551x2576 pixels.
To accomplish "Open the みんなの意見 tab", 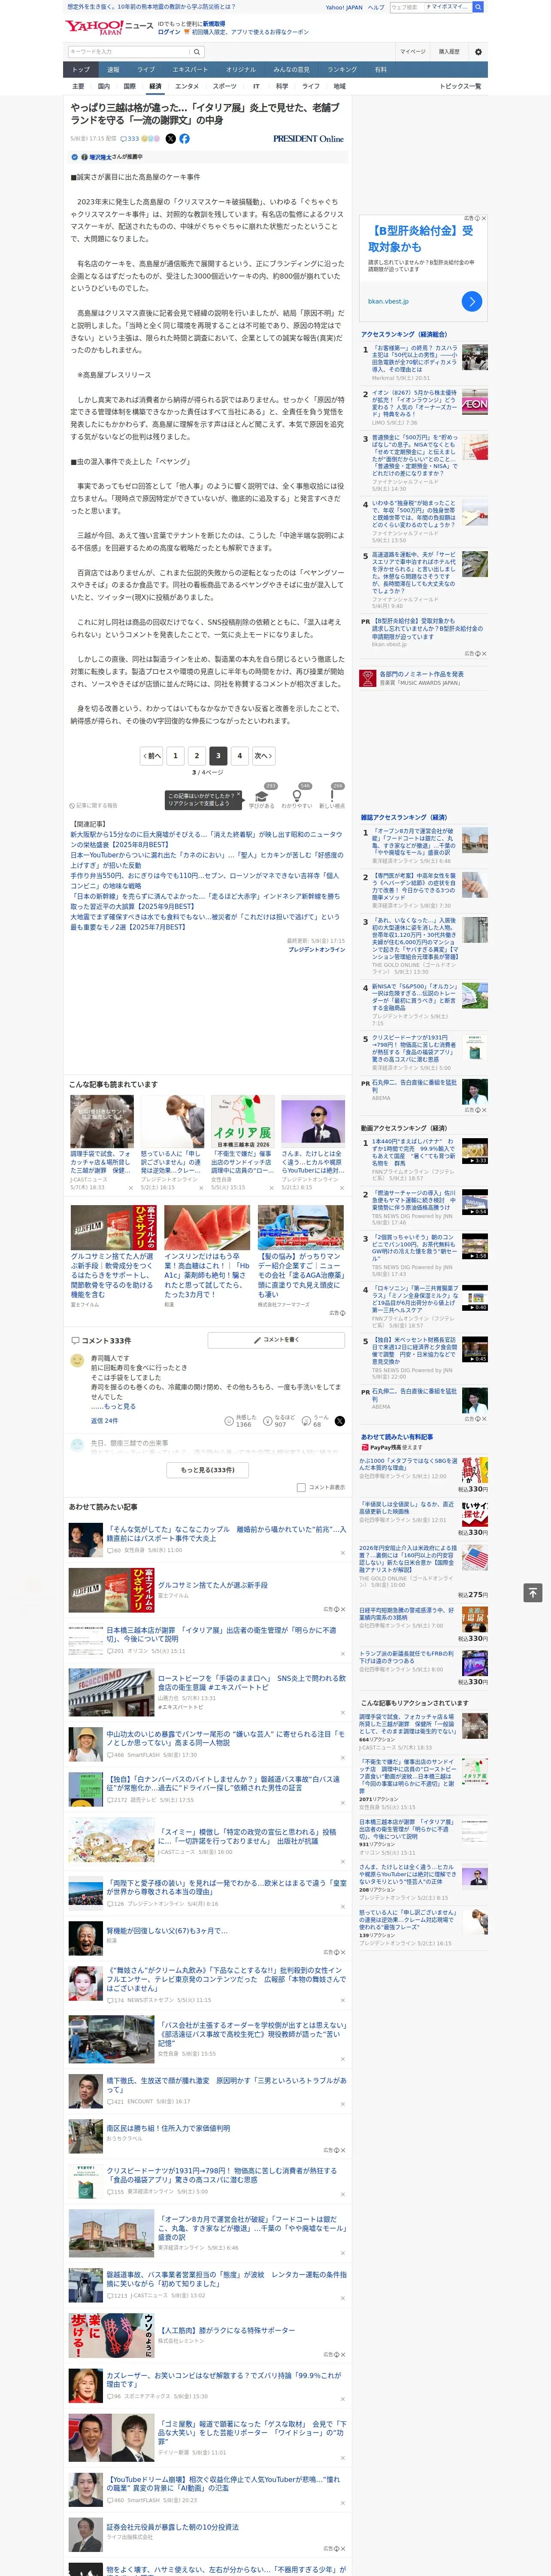I will point(292,70).
